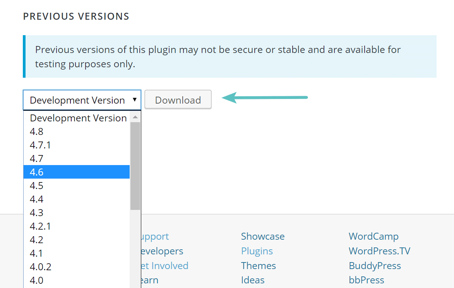Viewport: 454px width, 288px height.
Task: Open the Showcase footer link
Action: (263, 236)
